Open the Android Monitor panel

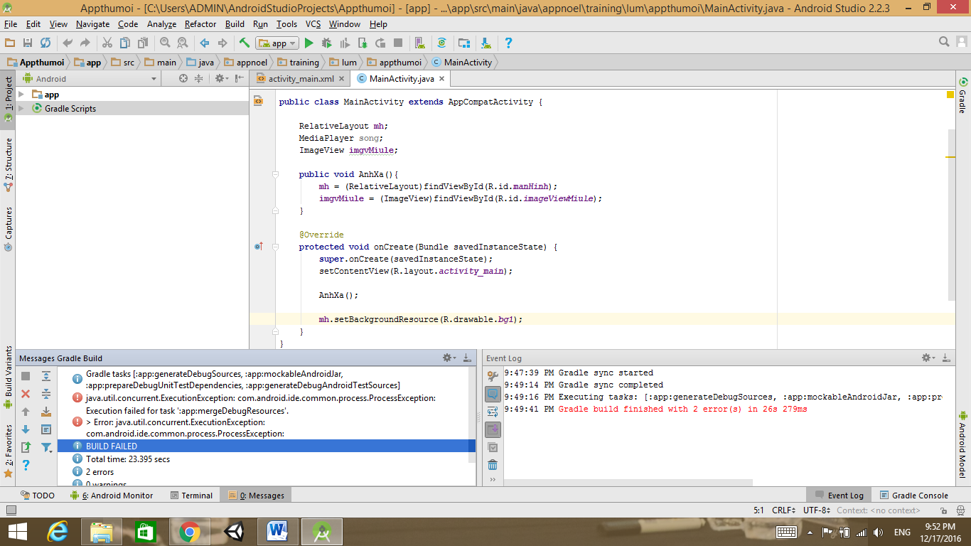(114, 495)
